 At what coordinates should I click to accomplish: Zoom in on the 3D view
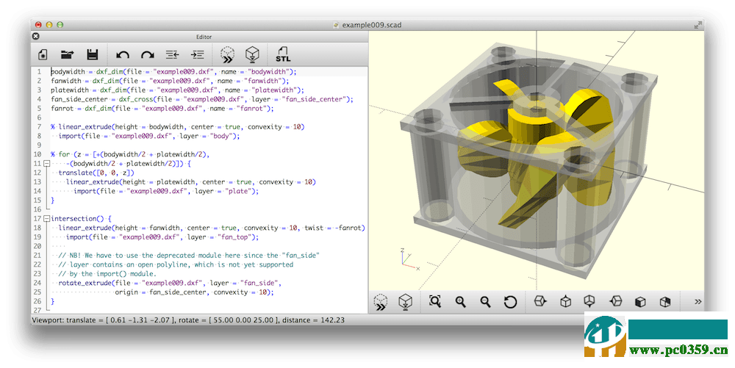(461, 301)
